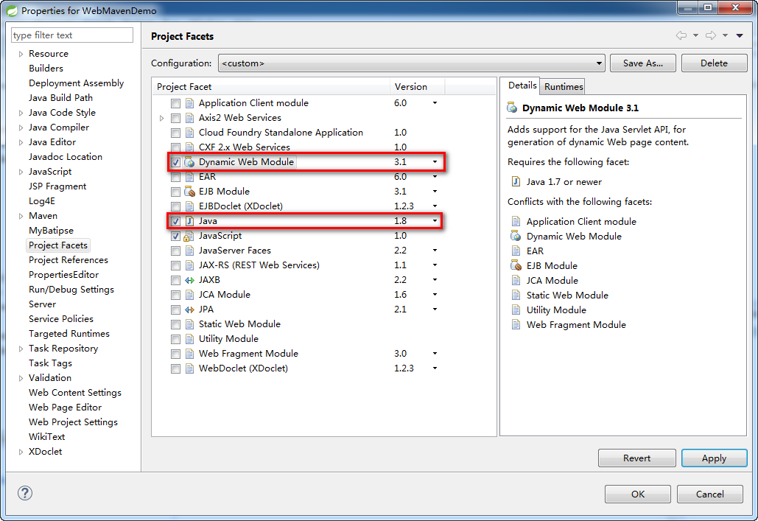Click the Project Facet column header
The height and width of the screenshot is (521, 758).
coord(271,87)
